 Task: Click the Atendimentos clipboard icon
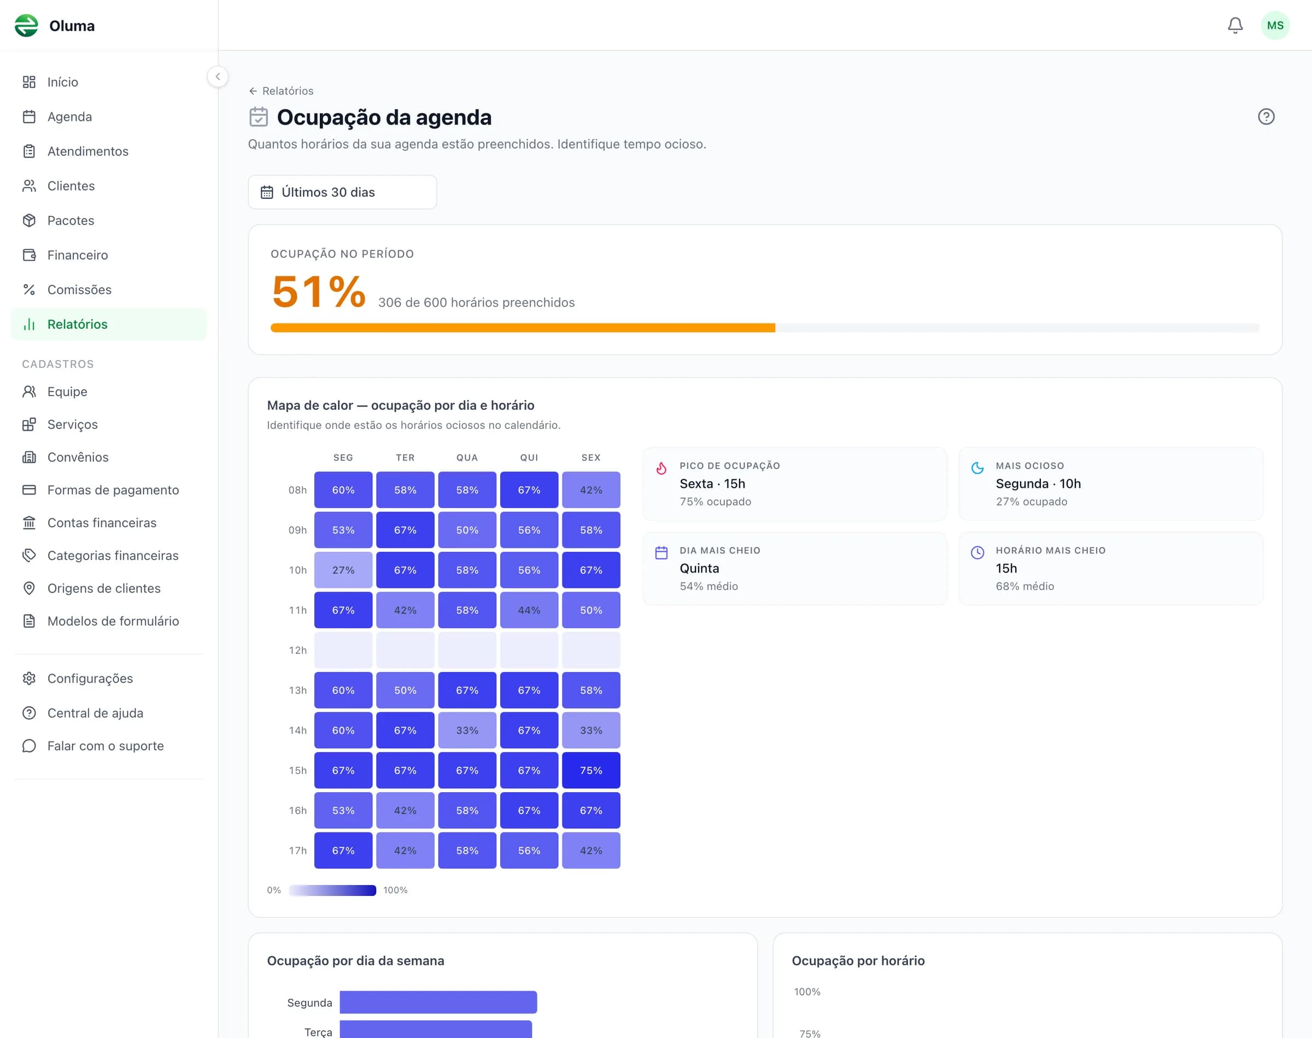pyautogui.click(x=29, y=151)
